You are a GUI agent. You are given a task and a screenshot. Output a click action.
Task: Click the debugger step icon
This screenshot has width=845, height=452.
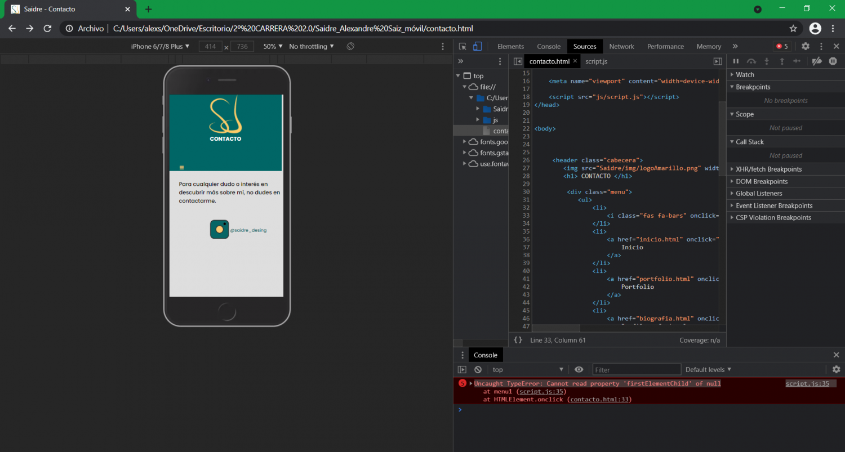point(797,61)
